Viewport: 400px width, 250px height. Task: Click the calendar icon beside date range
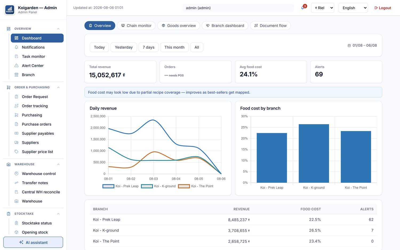coord(349,46)
